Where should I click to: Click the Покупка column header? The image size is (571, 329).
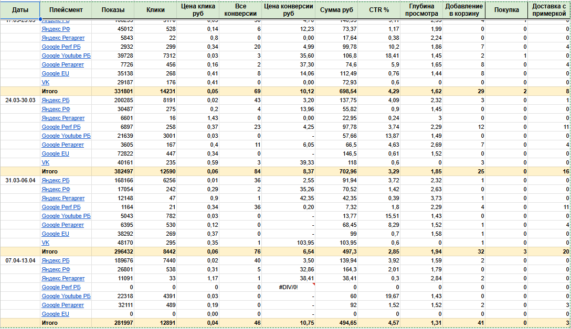(x=506, y=10)
